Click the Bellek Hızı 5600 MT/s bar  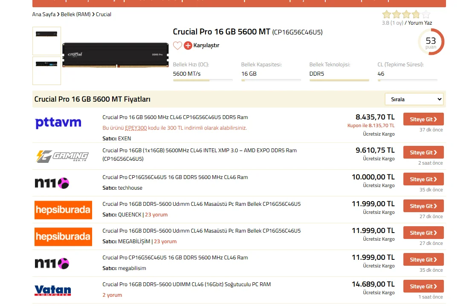click(203, 80)
